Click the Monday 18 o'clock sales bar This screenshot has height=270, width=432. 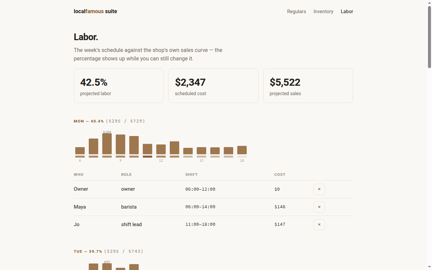pyautogui.click(x=242, y=150)
